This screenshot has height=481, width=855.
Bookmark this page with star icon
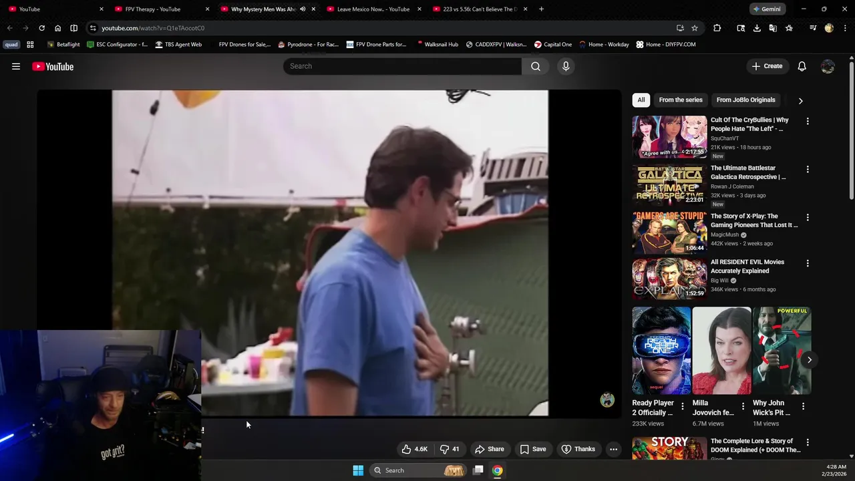pos(695,28)
